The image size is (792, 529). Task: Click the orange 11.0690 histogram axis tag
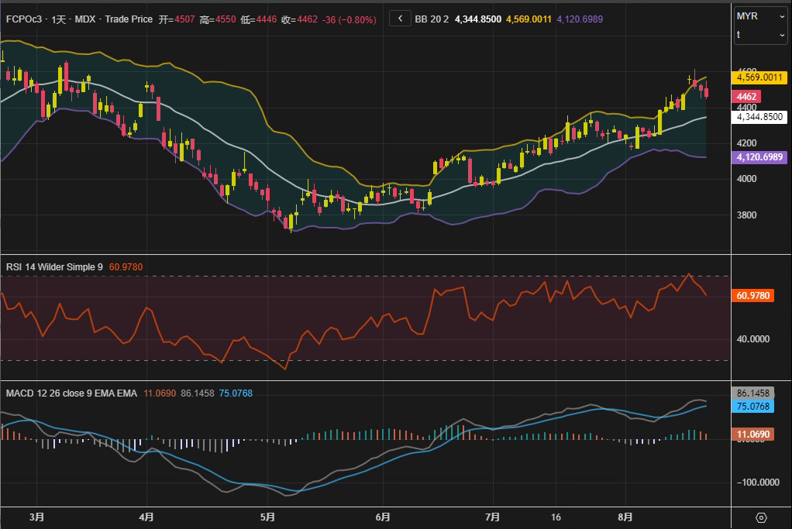(752, 434)
